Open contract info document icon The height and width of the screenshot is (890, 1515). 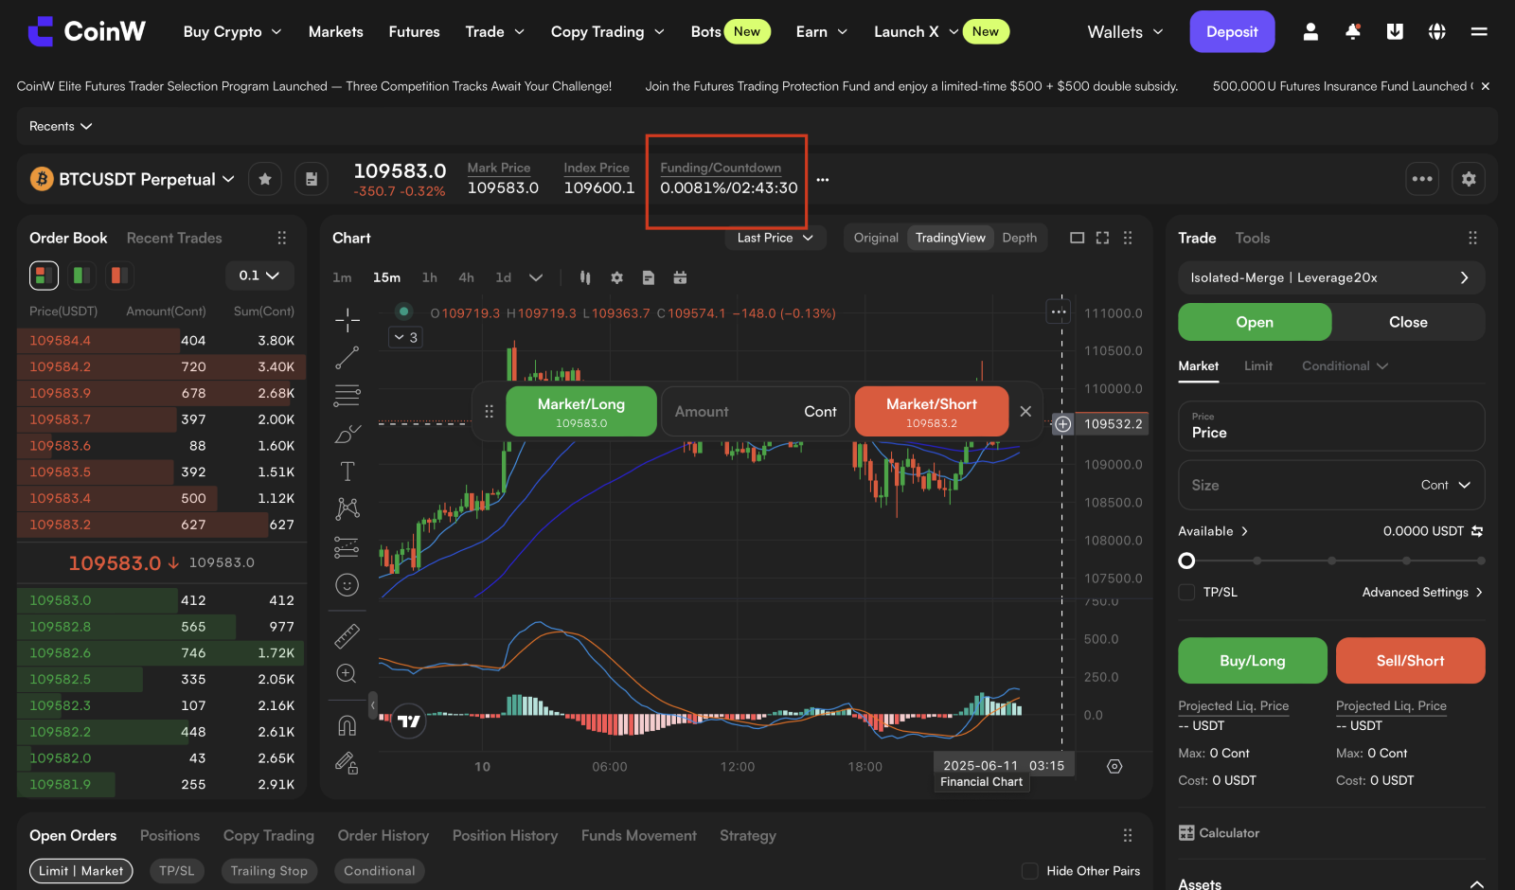point(312,179)
